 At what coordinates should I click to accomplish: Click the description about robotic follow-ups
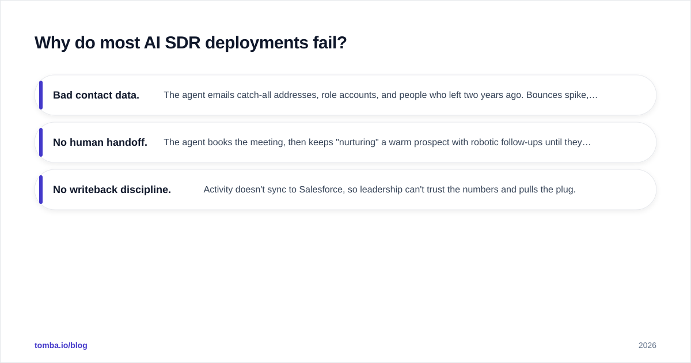click(377, 142)
